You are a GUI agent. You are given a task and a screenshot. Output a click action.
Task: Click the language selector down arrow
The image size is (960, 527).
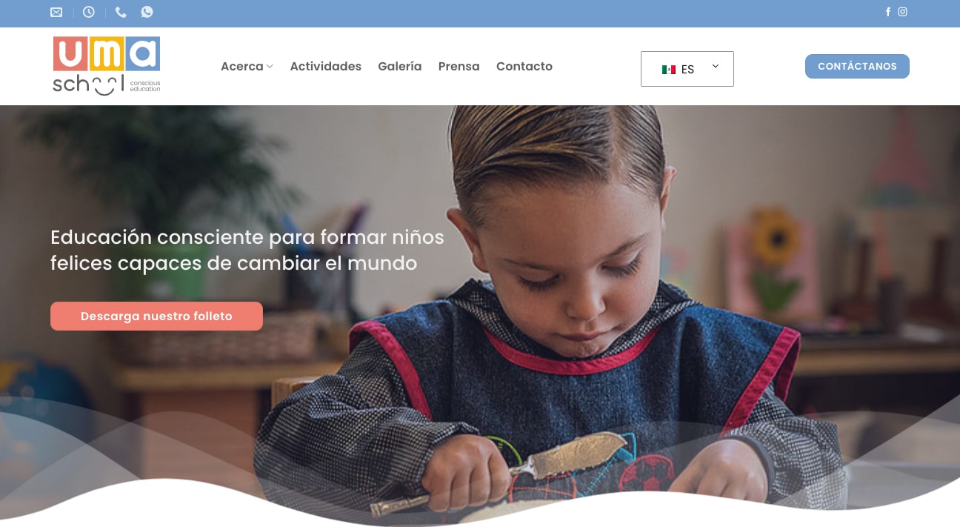click(716, 66)
